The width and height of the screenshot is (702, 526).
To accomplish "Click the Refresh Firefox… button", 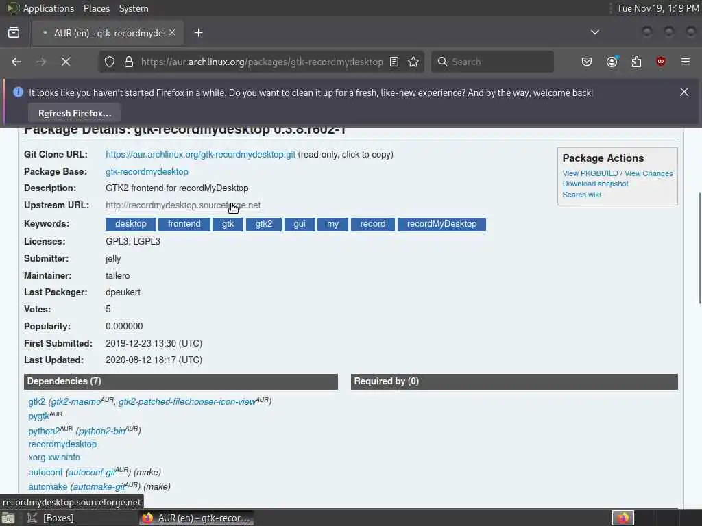I will [74, 113].
